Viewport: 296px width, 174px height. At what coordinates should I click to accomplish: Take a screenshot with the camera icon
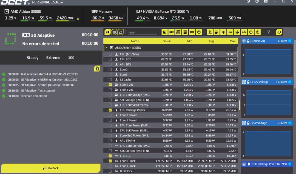pyautogui.click(x=266, y=1)
